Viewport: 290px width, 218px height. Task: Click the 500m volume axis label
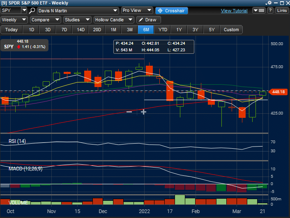(x=276, y=199)
